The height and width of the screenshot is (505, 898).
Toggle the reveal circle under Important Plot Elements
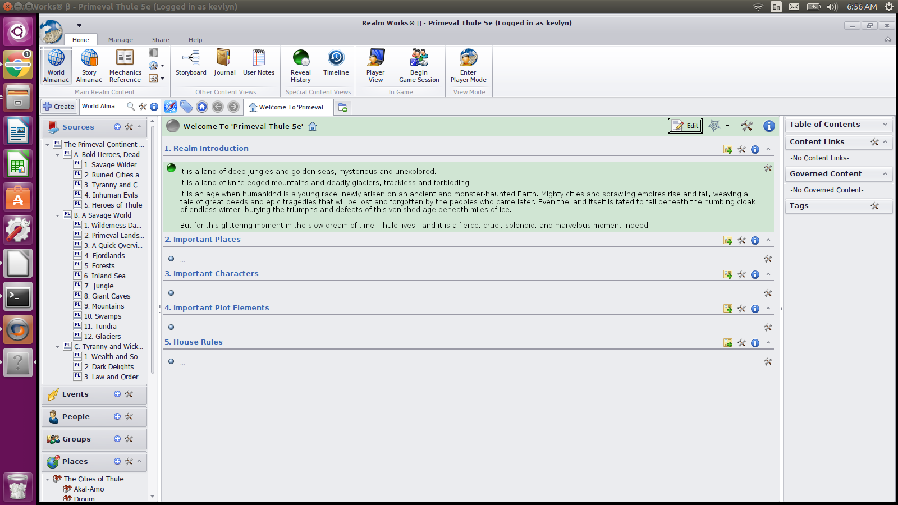tap(171, 327)
